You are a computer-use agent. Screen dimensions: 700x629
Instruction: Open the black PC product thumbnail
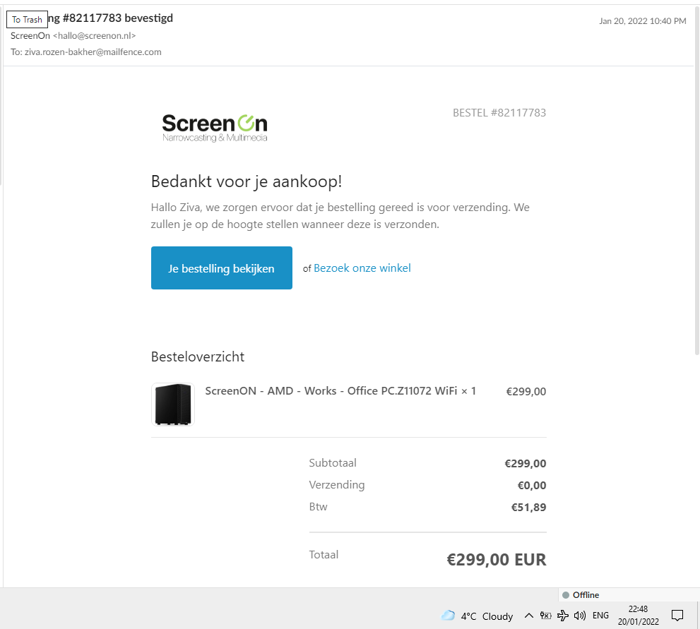[173, 405]
